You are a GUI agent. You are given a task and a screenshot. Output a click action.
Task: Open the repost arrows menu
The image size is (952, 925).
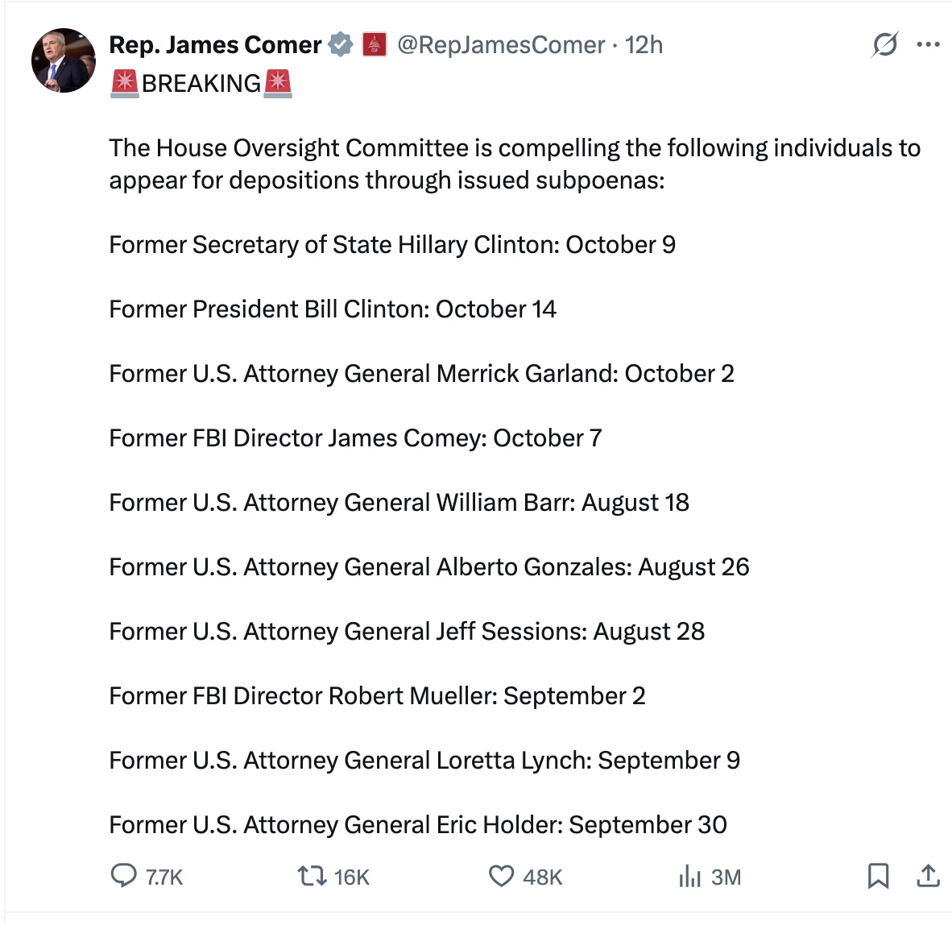pyautogui.click(x=312, y=876)
